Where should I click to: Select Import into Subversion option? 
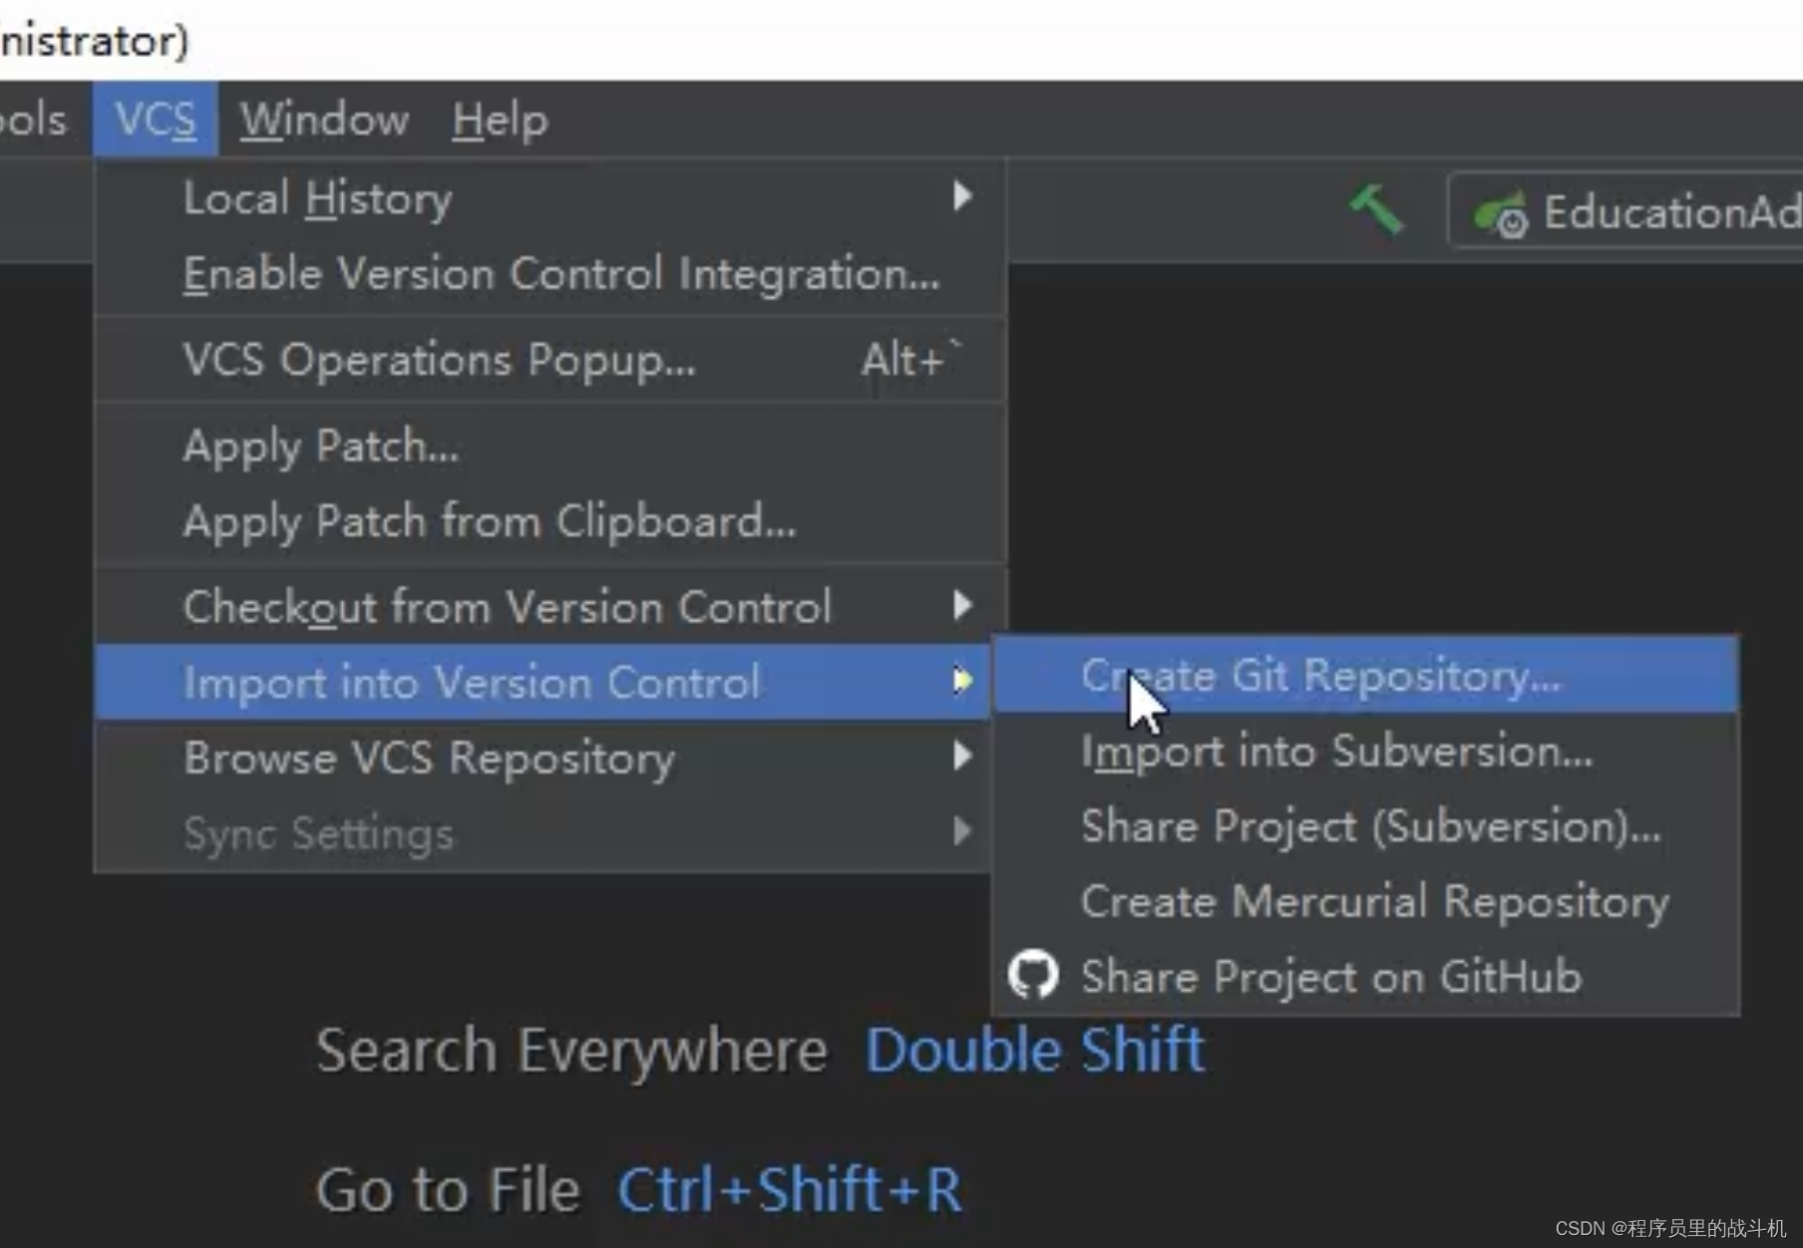click(x=1366, y=751)
